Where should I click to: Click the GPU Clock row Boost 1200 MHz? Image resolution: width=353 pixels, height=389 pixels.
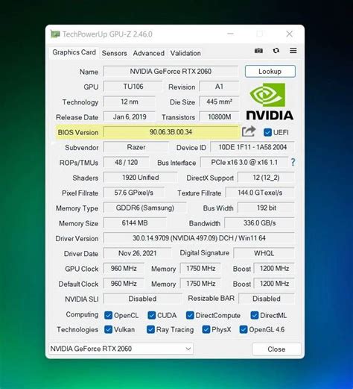click(x=274, y=269)
